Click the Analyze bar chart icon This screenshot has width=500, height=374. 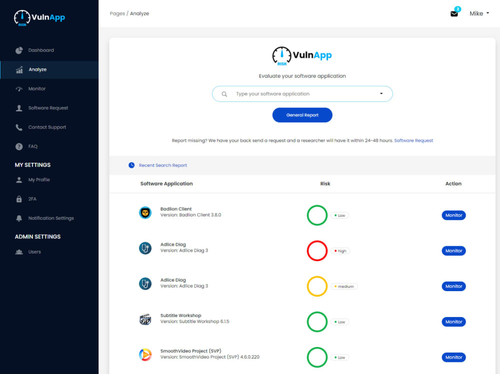point(19,70)
